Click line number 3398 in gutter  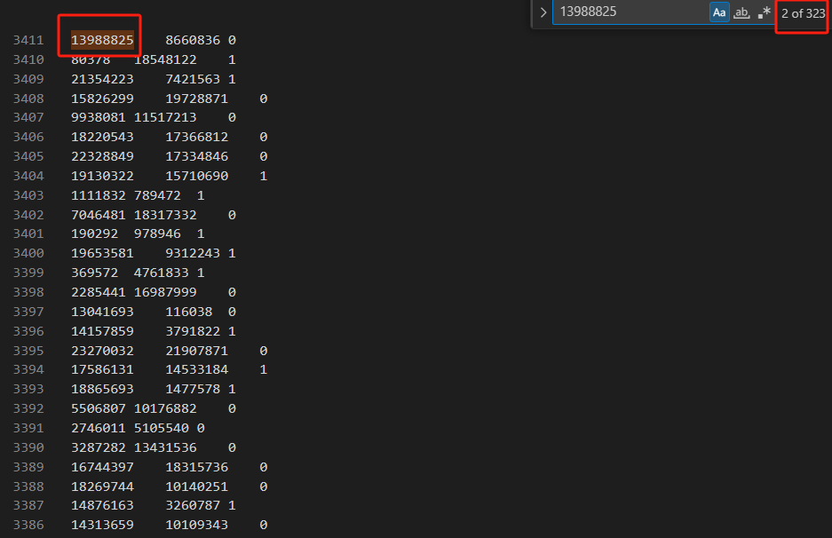(x=28, y=292)
